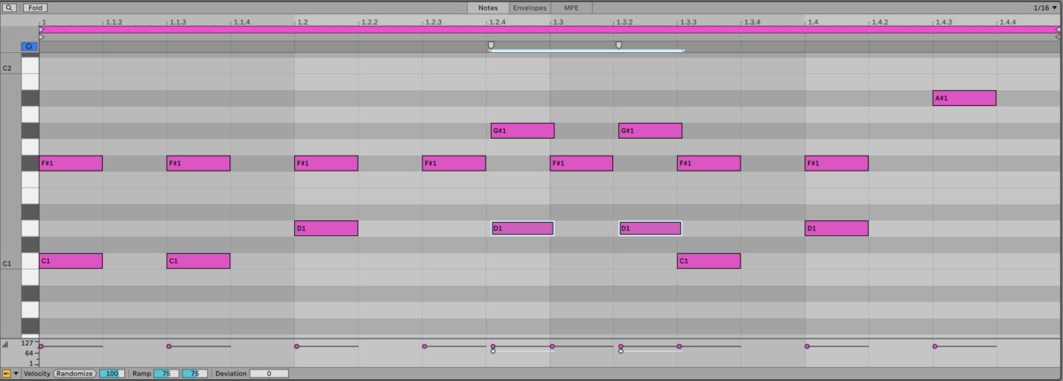The image size is (1063, 381).
Task: Click the velocity range field showing 100
Action: pos(112,374)
